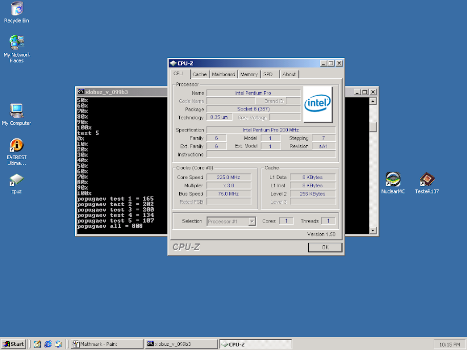The image size is (467, 350).
Task: Click Version 1.50 text in CPU-Z
Action: pyautogui.click(x=321, y=234)
